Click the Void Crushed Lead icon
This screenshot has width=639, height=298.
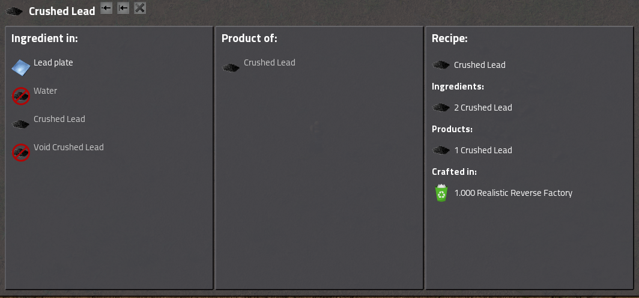coord(21,153)
